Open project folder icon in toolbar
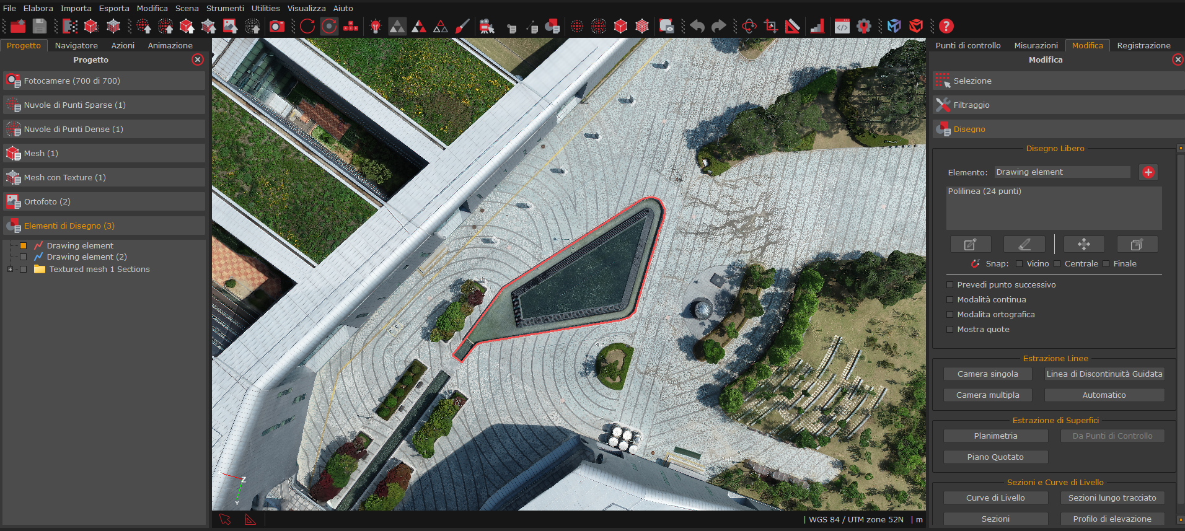 18,26
